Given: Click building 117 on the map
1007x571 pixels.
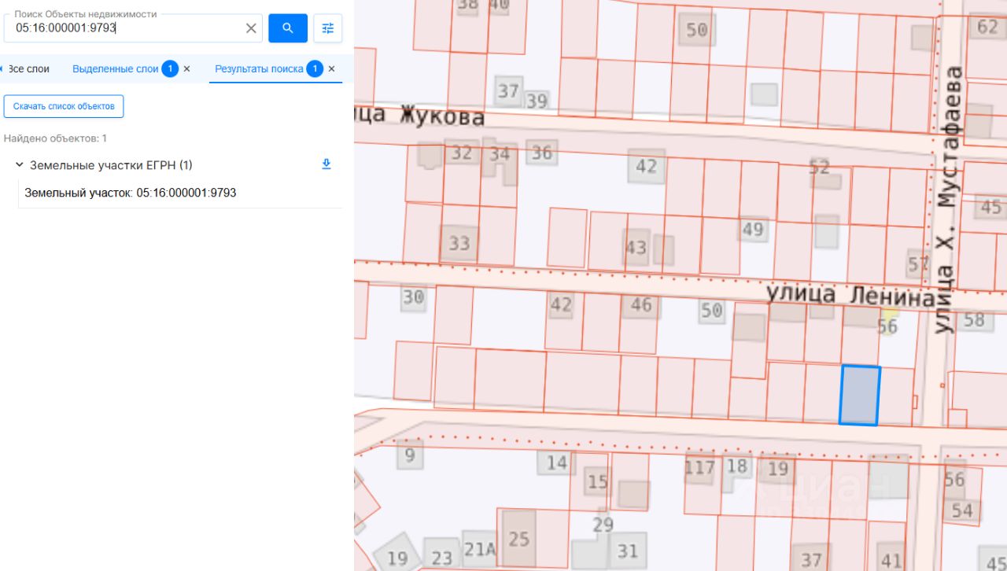Looking at the screenshot, I should click(x=699, y=468).
